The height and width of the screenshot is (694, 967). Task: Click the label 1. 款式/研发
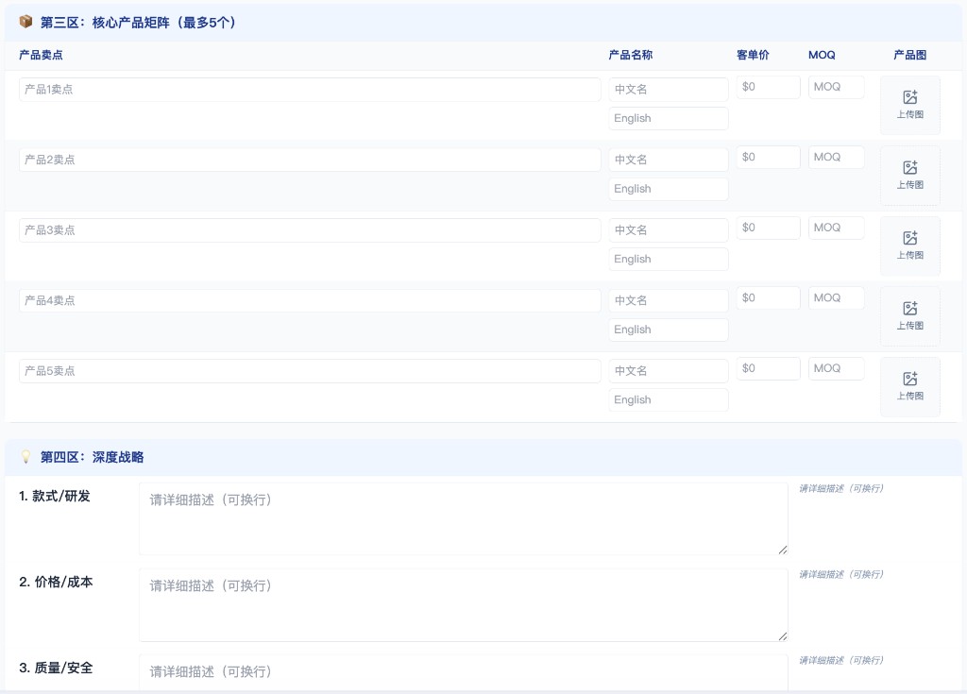click(x=55, y=496)
